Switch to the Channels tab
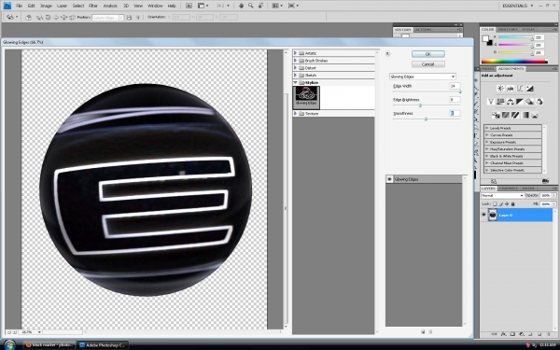 (509, 189)
